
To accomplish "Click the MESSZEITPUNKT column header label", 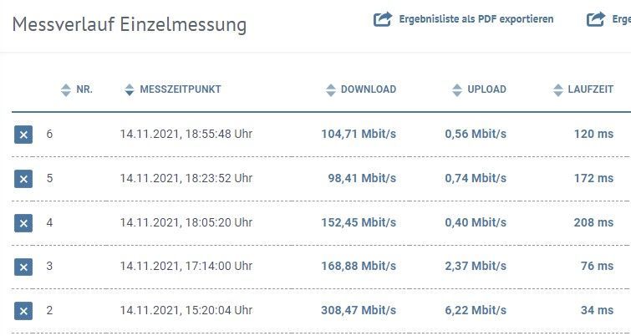I will (181, 89).
